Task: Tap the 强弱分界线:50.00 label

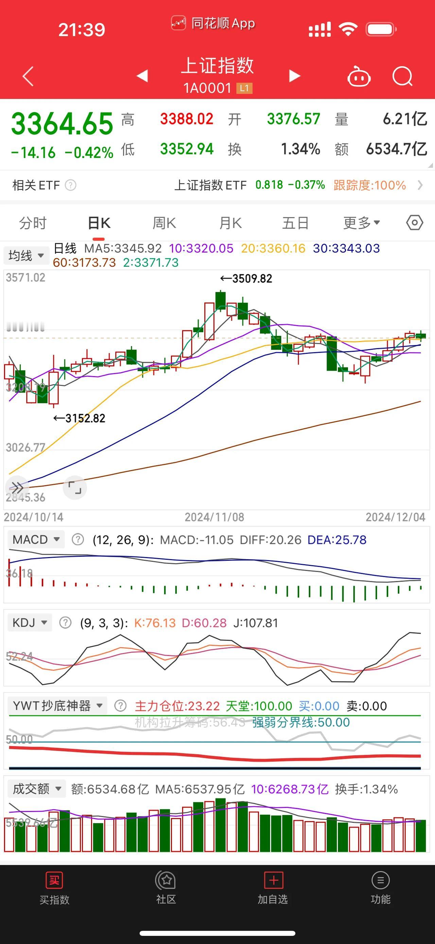Action: (301, 722)
